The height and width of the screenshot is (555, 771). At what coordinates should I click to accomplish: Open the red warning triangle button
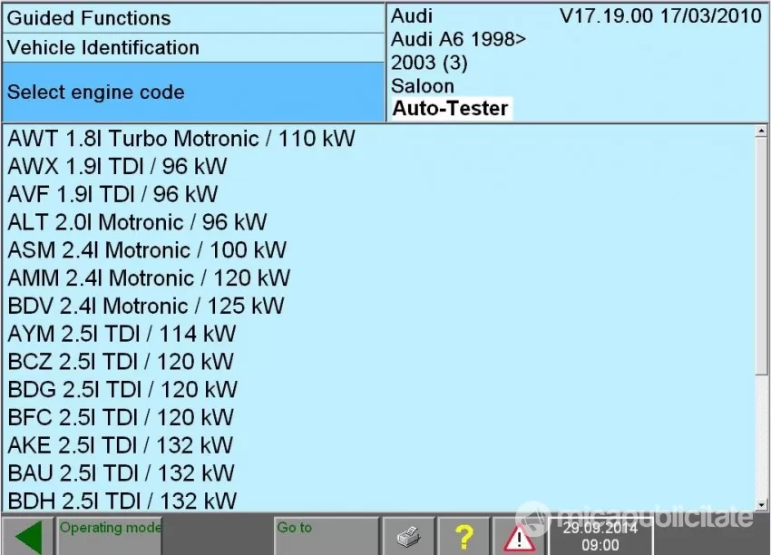(x=519, y=537)
